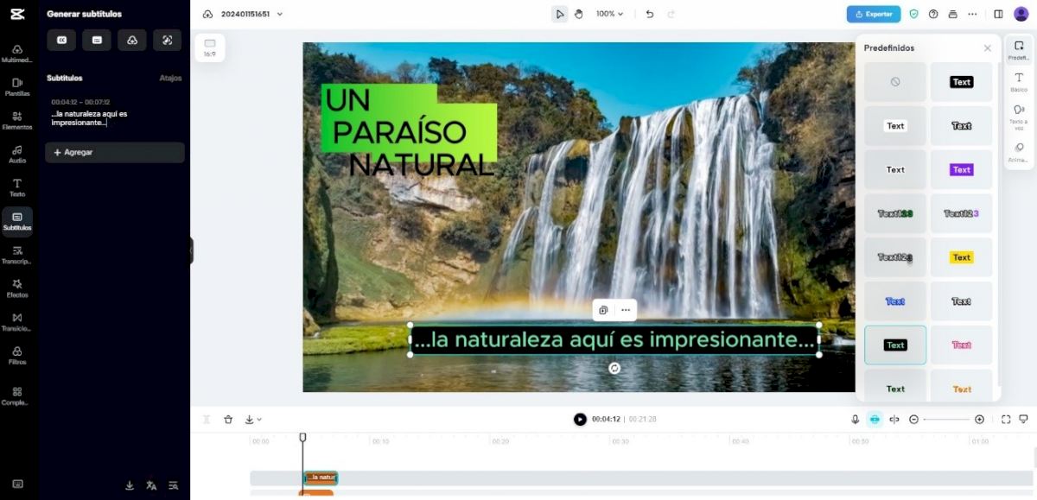Select the no-style preset option
Screen dimensions: 1037x500
895,82
